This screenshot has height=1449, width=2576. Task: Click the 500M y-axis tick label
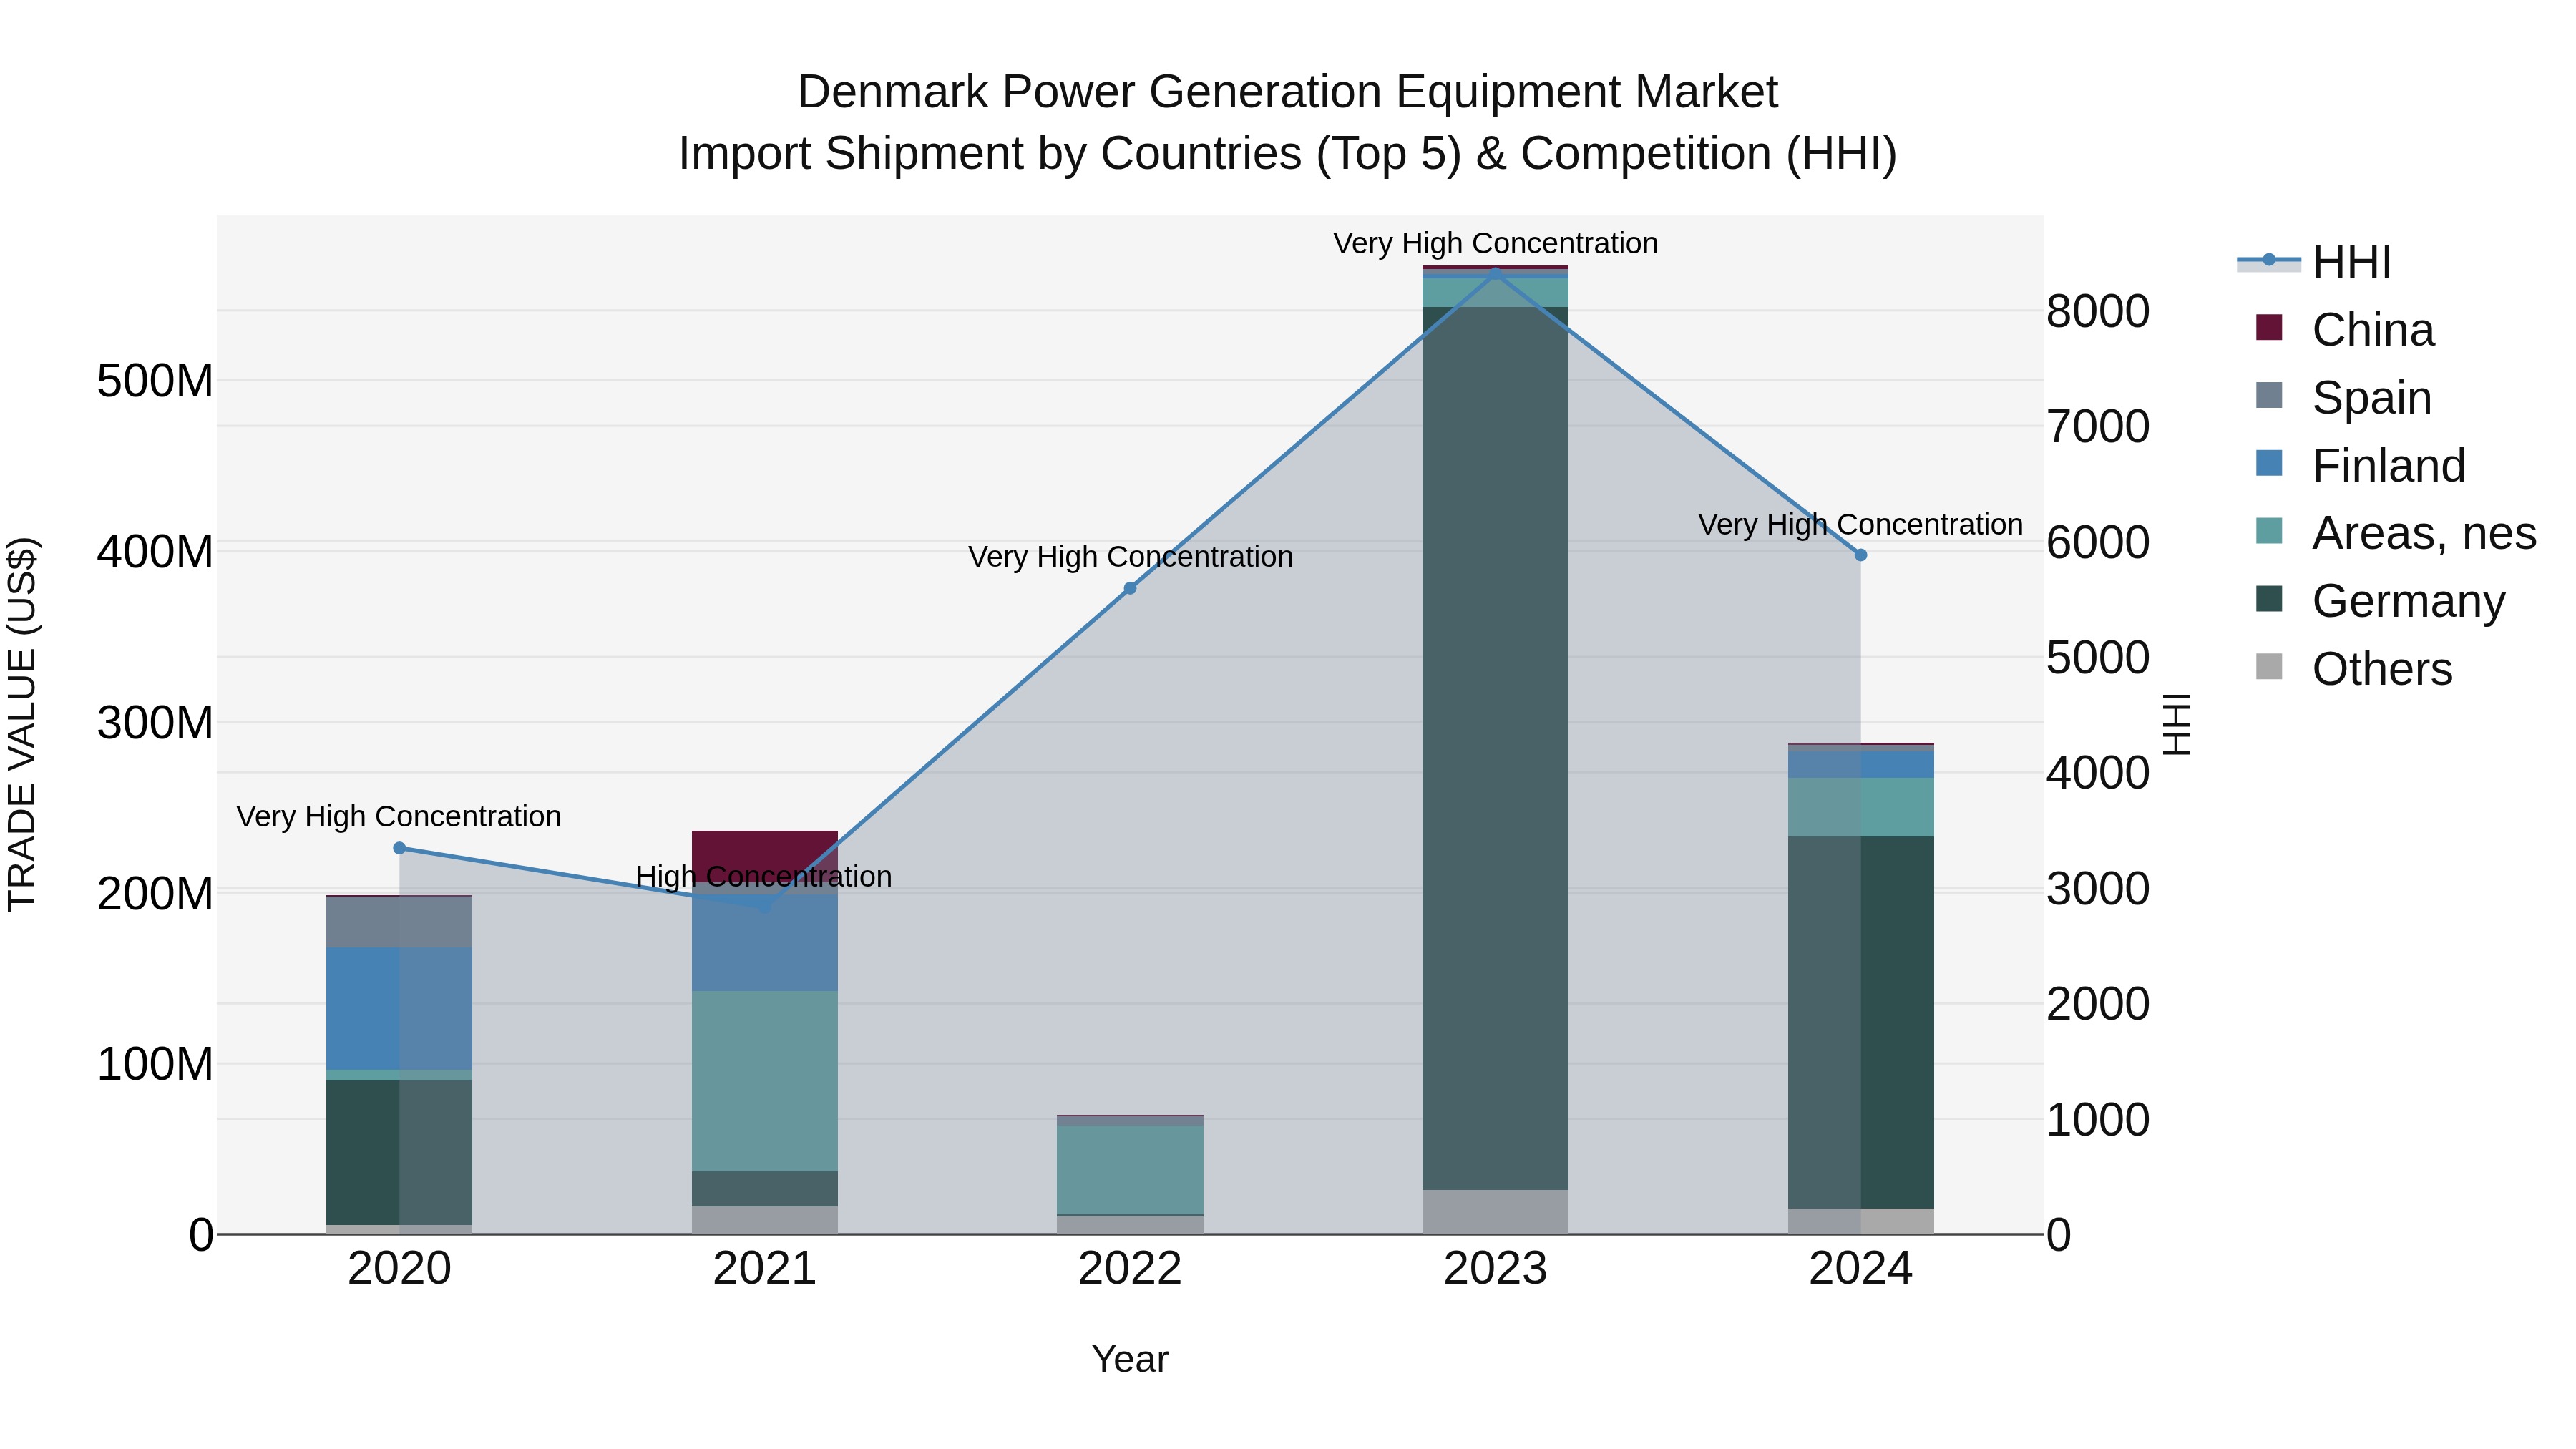coord(155,381)
